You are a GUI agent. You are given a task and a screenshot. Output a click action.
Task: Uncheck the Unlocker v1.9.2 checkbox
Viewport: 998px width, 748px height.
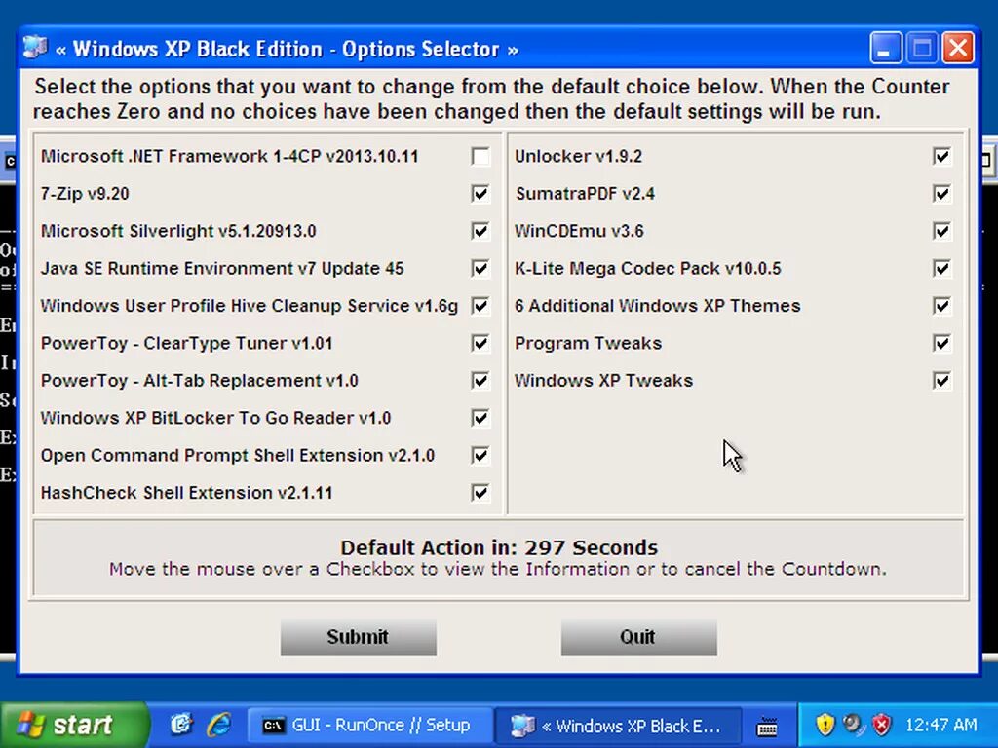click(x=942, y=157)
